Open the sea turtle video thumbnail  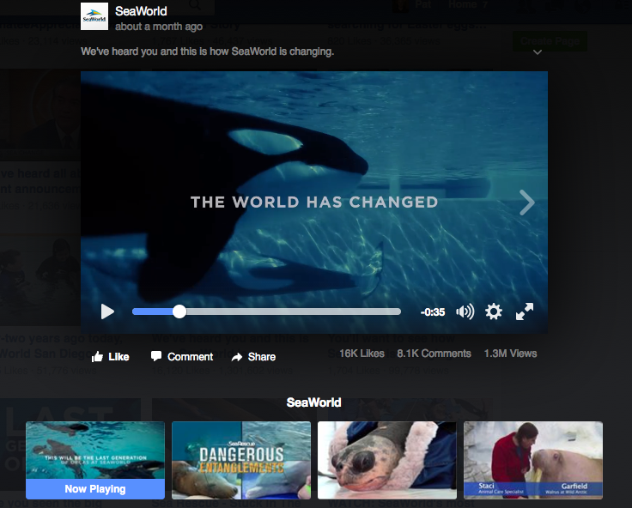pyautogui.click(x=387, y=460)
